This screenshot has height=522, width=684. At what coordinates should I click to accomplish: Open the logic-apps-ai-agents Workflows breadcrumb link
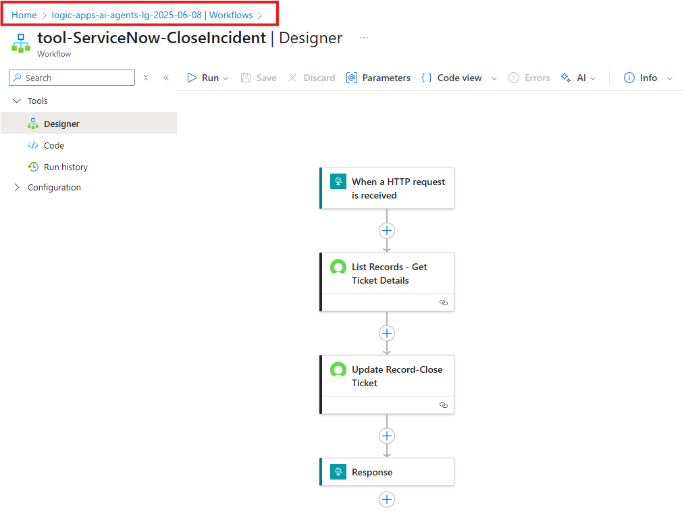point(152,15)
